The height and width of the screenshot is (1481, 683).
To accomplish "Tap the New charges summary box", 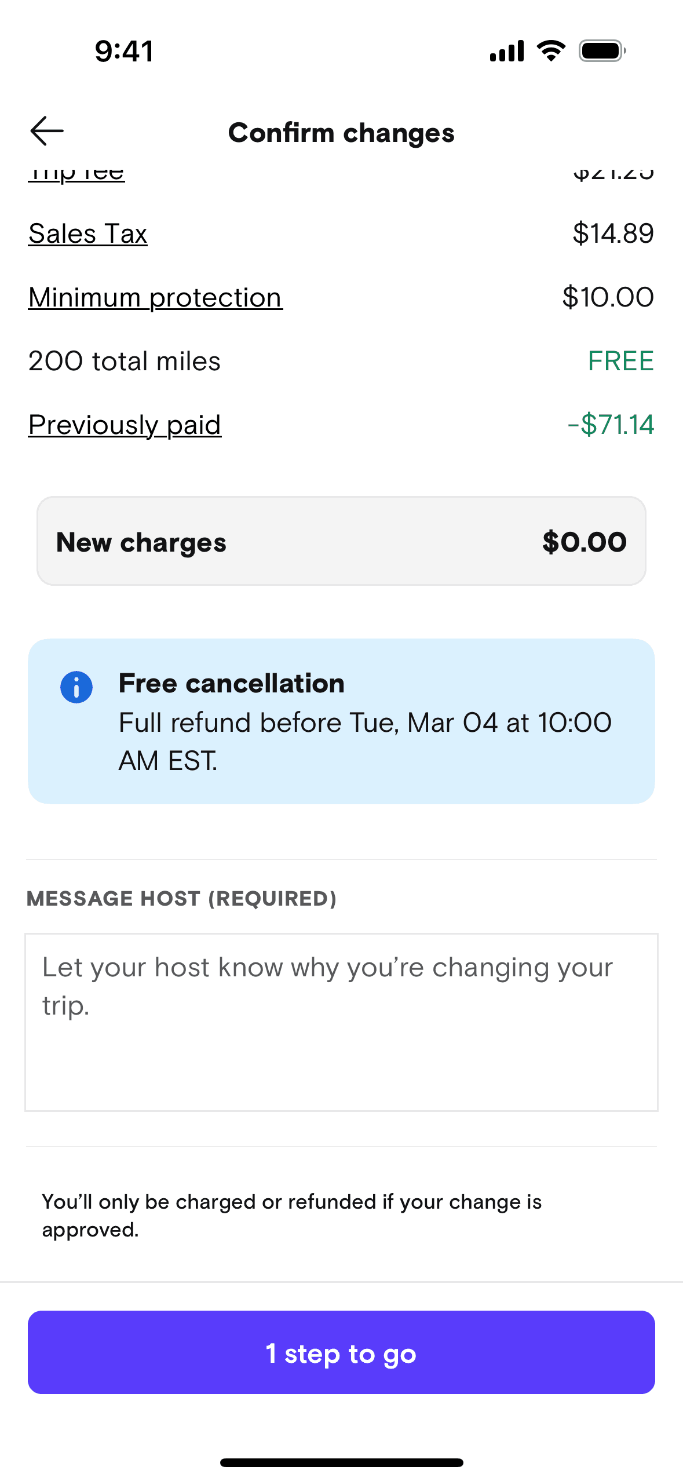I will click(x=341, y=541).
